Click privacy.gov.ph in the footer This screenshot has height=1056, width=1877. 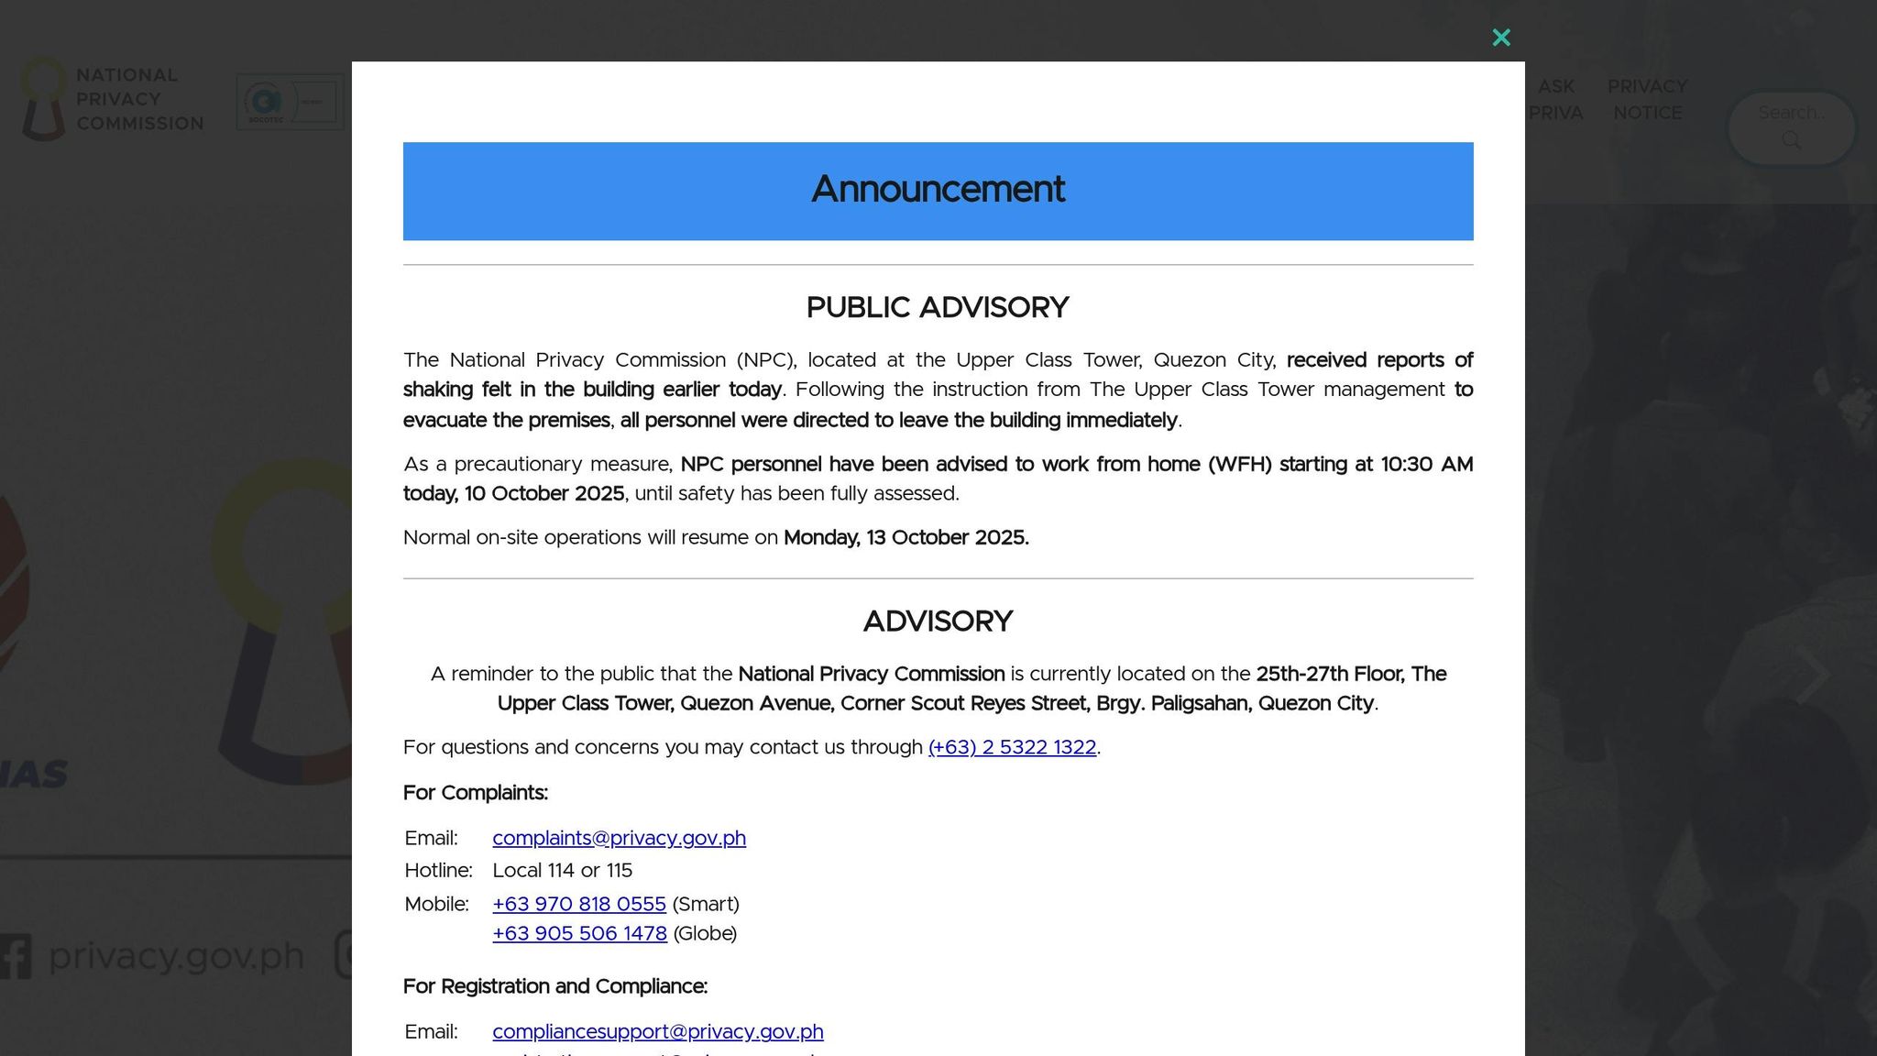coord(177,954)
